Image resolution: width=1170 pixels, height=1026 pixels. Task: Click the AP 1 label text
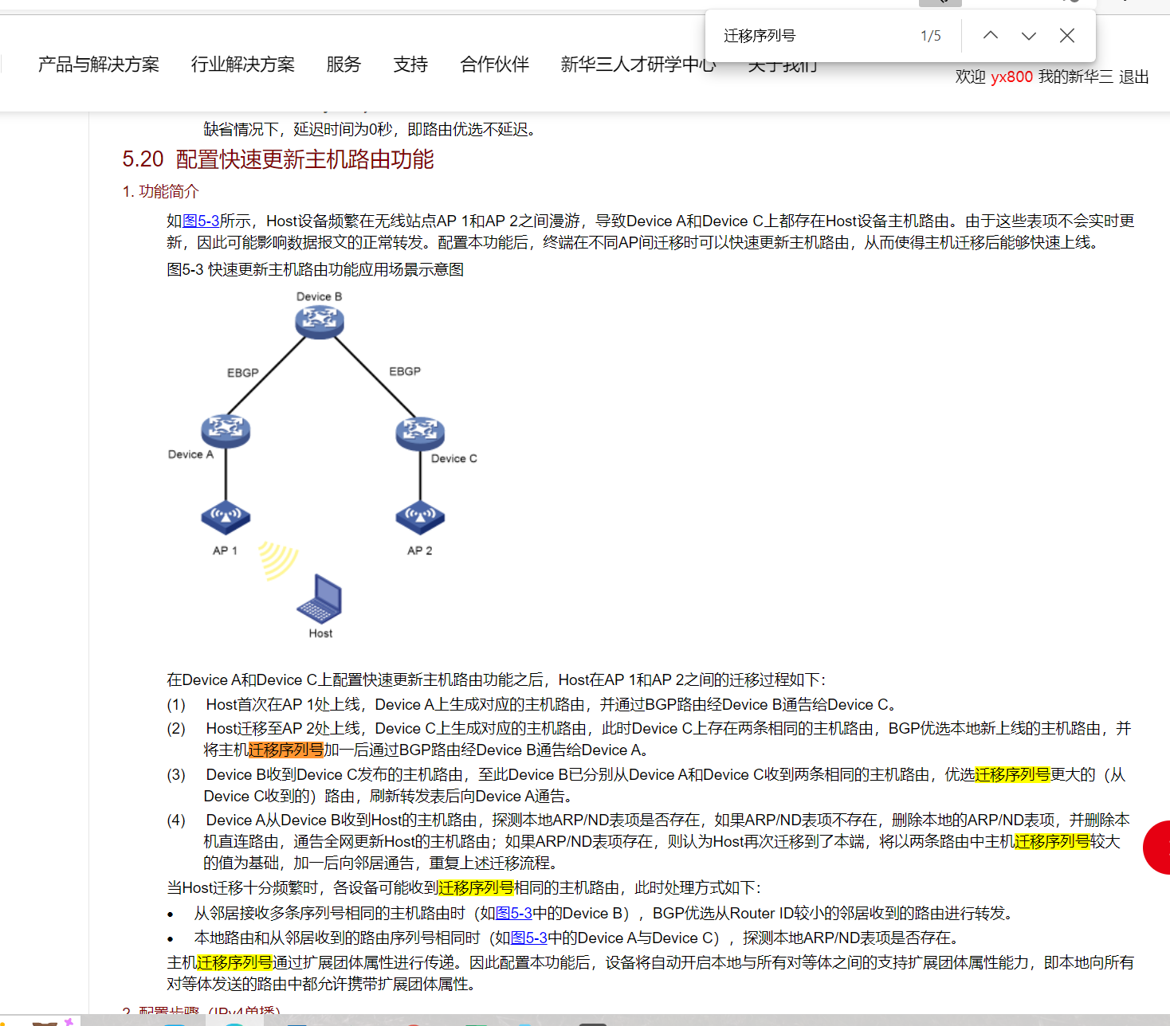225,550
